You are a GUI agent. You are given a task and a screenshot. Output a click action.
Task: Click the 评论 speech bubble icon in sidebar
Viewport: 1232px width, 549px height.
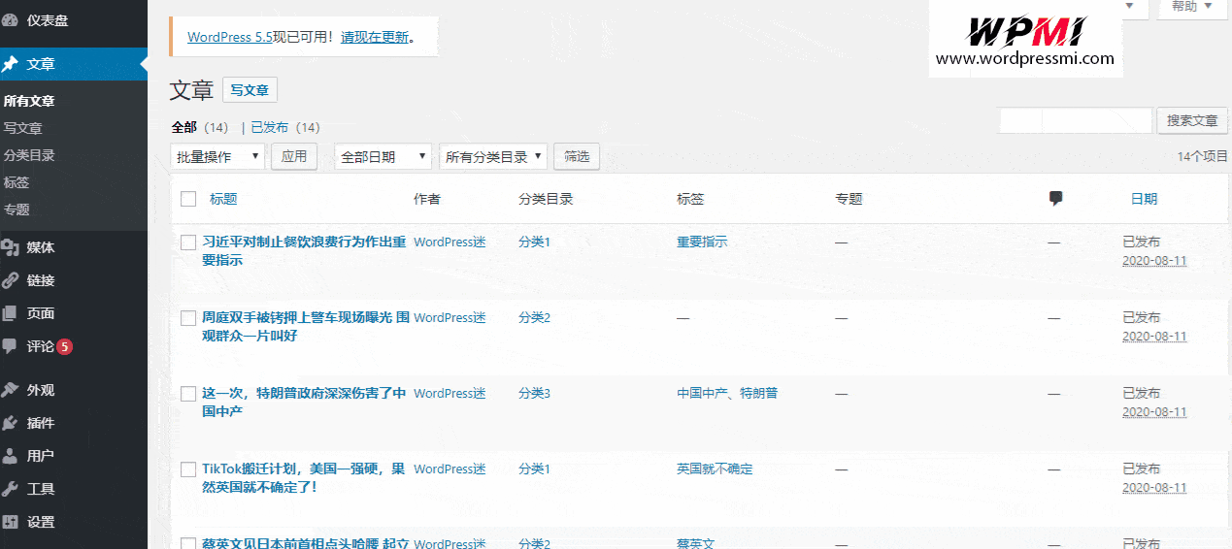(x=11, y=346)
